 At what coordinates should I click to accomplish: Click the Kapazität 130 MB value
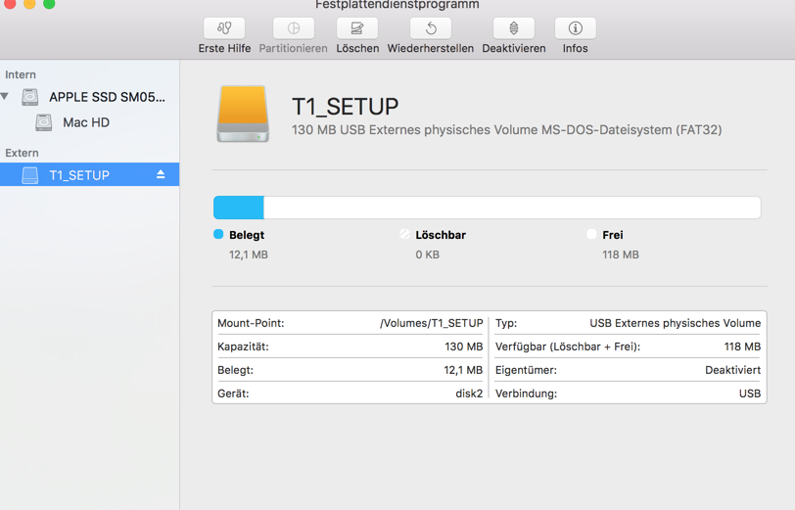pyautogui.click(x=464, y=347)
